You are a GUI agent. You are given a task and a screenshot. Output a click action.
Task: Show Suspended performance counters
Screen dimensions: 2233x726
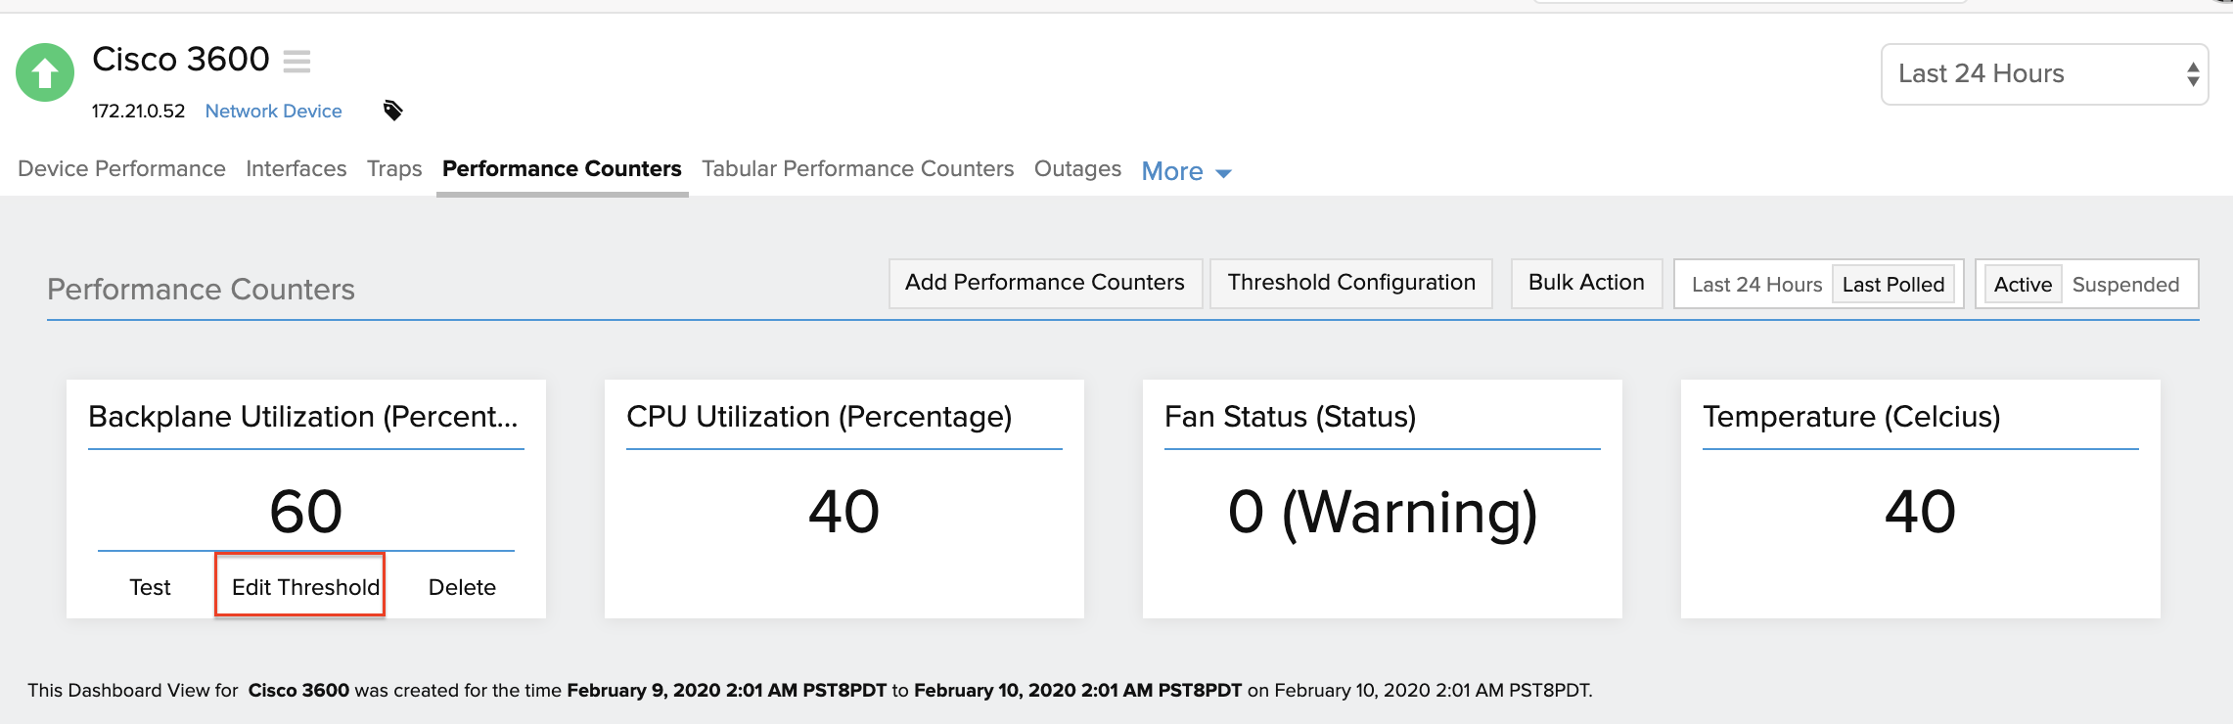(2124, 285)
